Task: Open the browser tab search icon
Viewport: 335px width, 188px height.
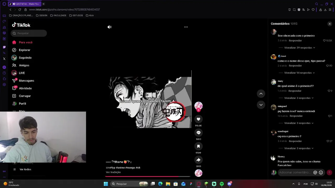Action: 316,4
